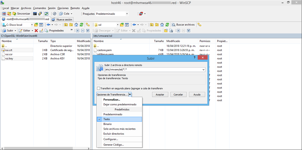Switch to the Nueva sesión tab
Image resolution: width=302 pixels, height=150 pixels.
point(62,19)
